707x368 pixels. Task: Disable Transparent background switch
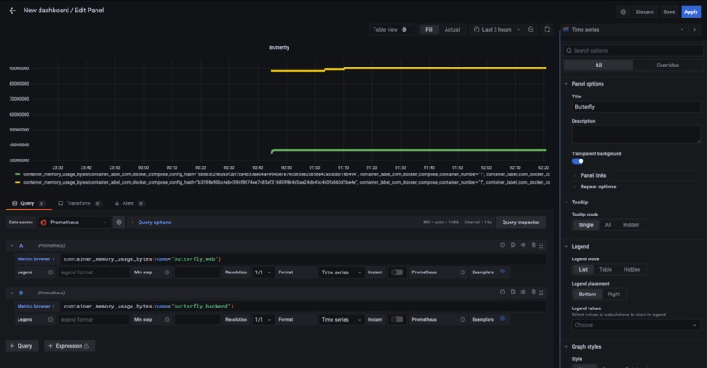coord(577,161)
